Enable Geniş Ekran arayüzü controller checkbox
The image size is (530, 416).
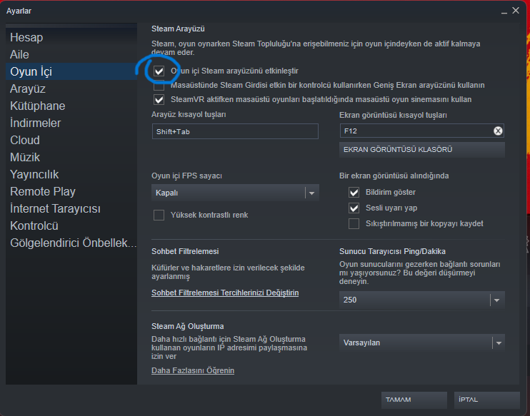click(x=159, y=85)
